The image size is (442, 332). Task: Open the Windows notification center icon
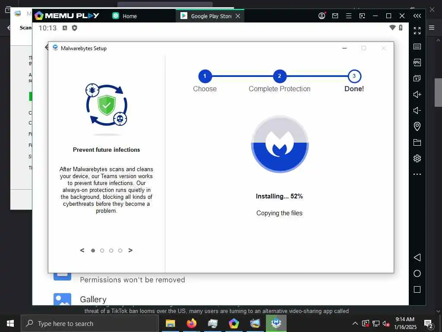tap(429, 323)
